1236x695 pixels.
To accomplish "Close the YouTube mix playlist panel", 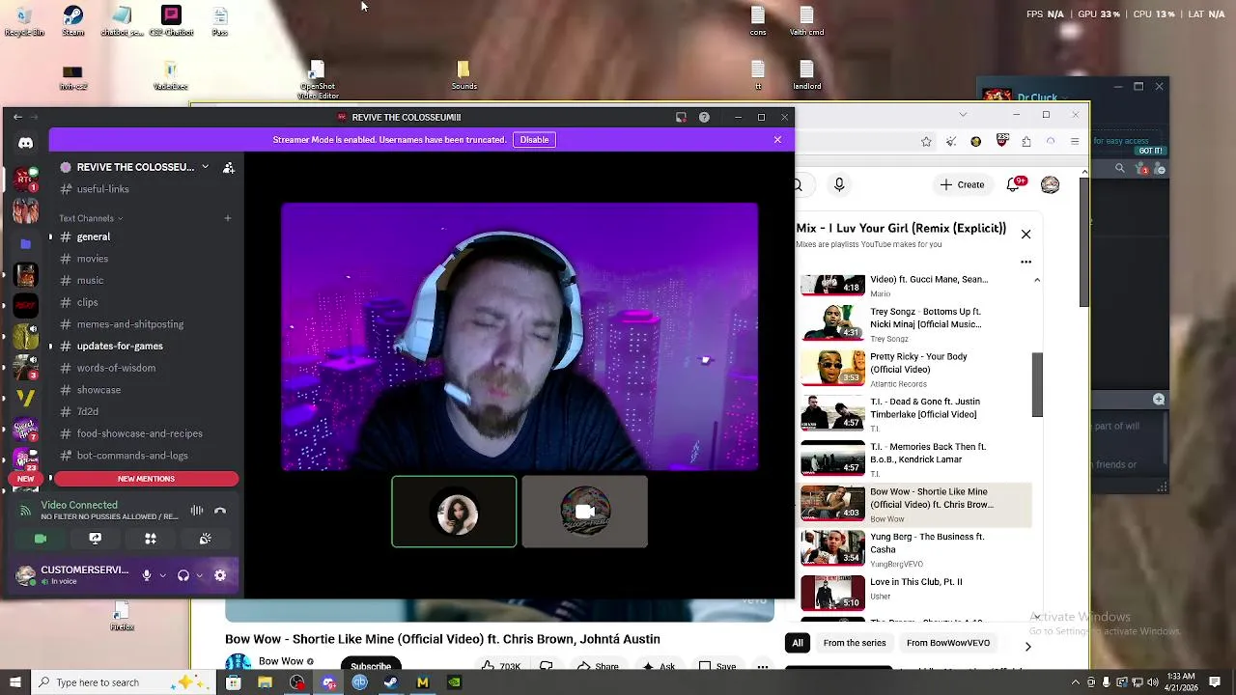I will [x=1025, y=235].
